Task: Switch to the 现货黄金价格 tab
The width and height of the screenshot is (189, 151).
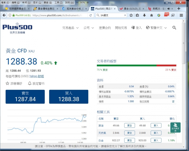Action: click(x=75, y=9)
